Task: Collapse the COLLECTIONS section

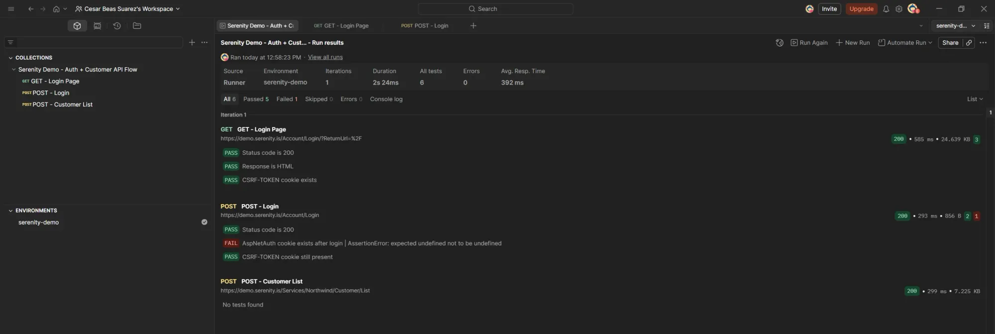Action: coord(10,58)
